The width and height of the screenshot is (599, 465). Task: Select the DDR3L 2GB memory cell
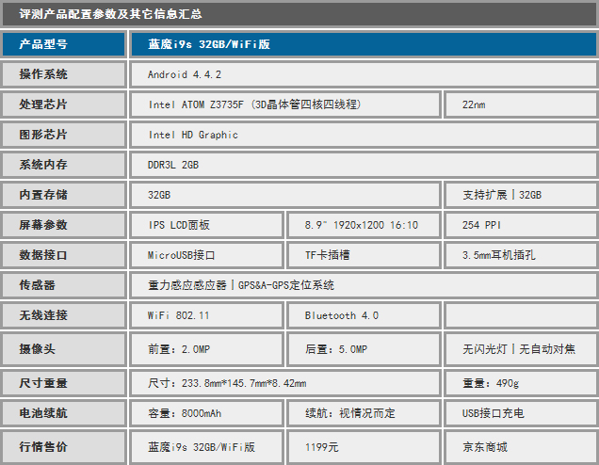pos(363,165)
